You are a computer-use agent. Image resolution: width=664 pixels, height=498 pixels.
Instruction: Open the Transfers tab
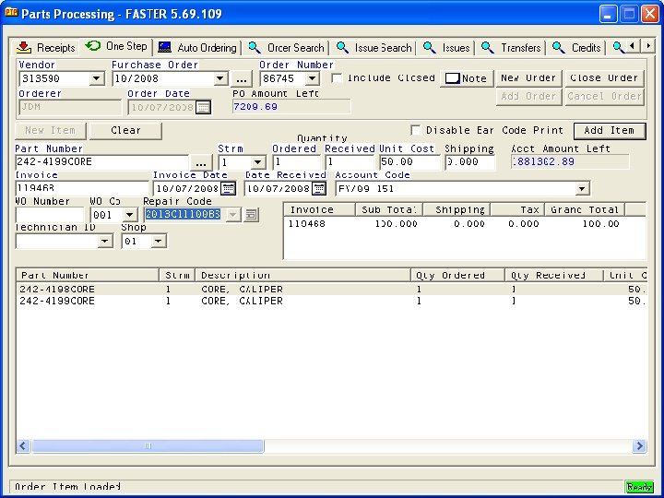[511, 47]
